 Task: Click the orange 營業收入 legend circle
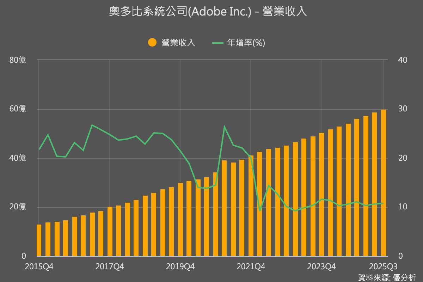pos(152,43)
